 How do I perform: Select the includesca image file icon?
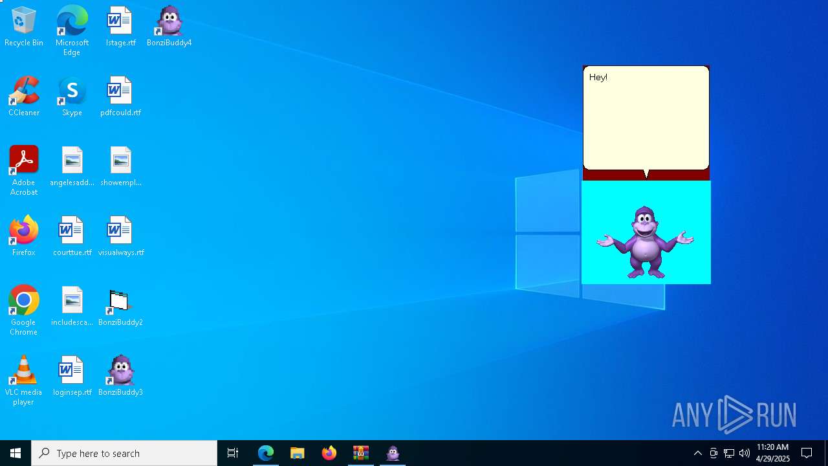72,306
